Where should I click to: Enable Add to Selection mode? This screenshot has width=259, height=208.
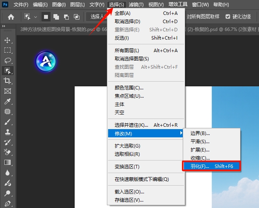56,17
